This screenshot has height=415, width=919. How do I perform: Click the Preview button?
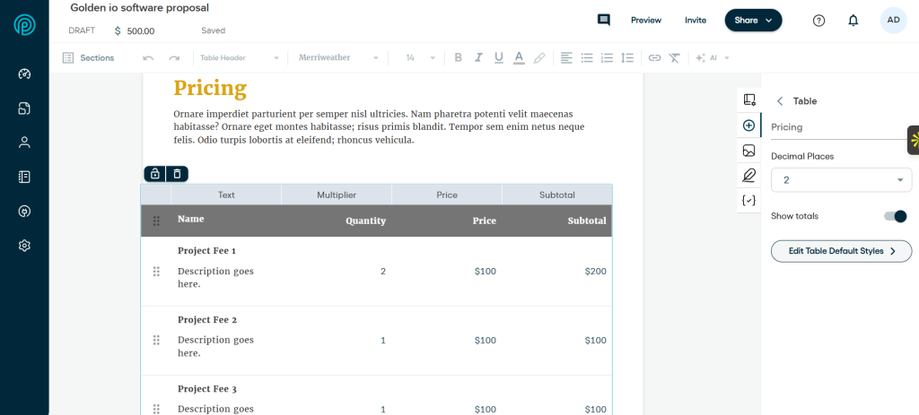[x=646, y=21]
